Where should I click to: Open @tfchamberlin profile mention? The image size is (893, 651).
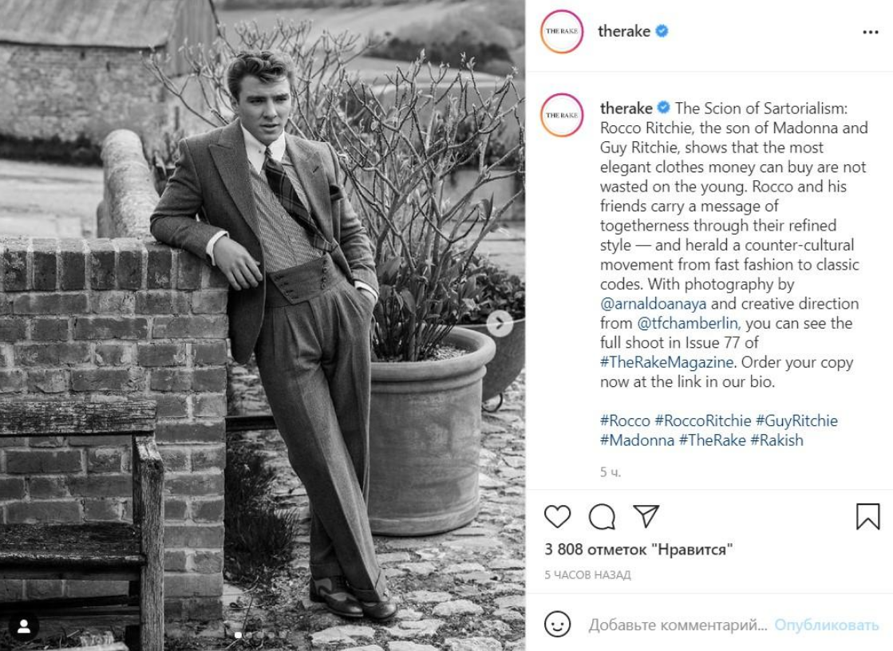click(x=687, y=323)
